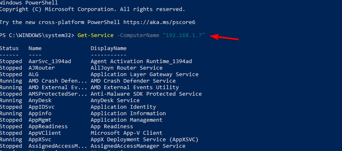This screenshot has height=151, width=342.
Task: Click Agent Activation Runtime_1394ad display name
Action: [x=141, y=61]
